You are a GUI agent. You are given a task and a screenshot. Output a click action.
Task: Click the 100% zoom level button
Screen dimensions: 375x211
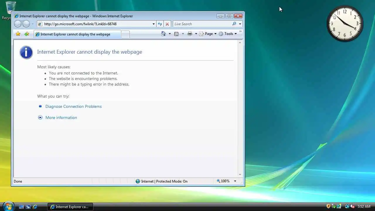(x=223, y=181)
